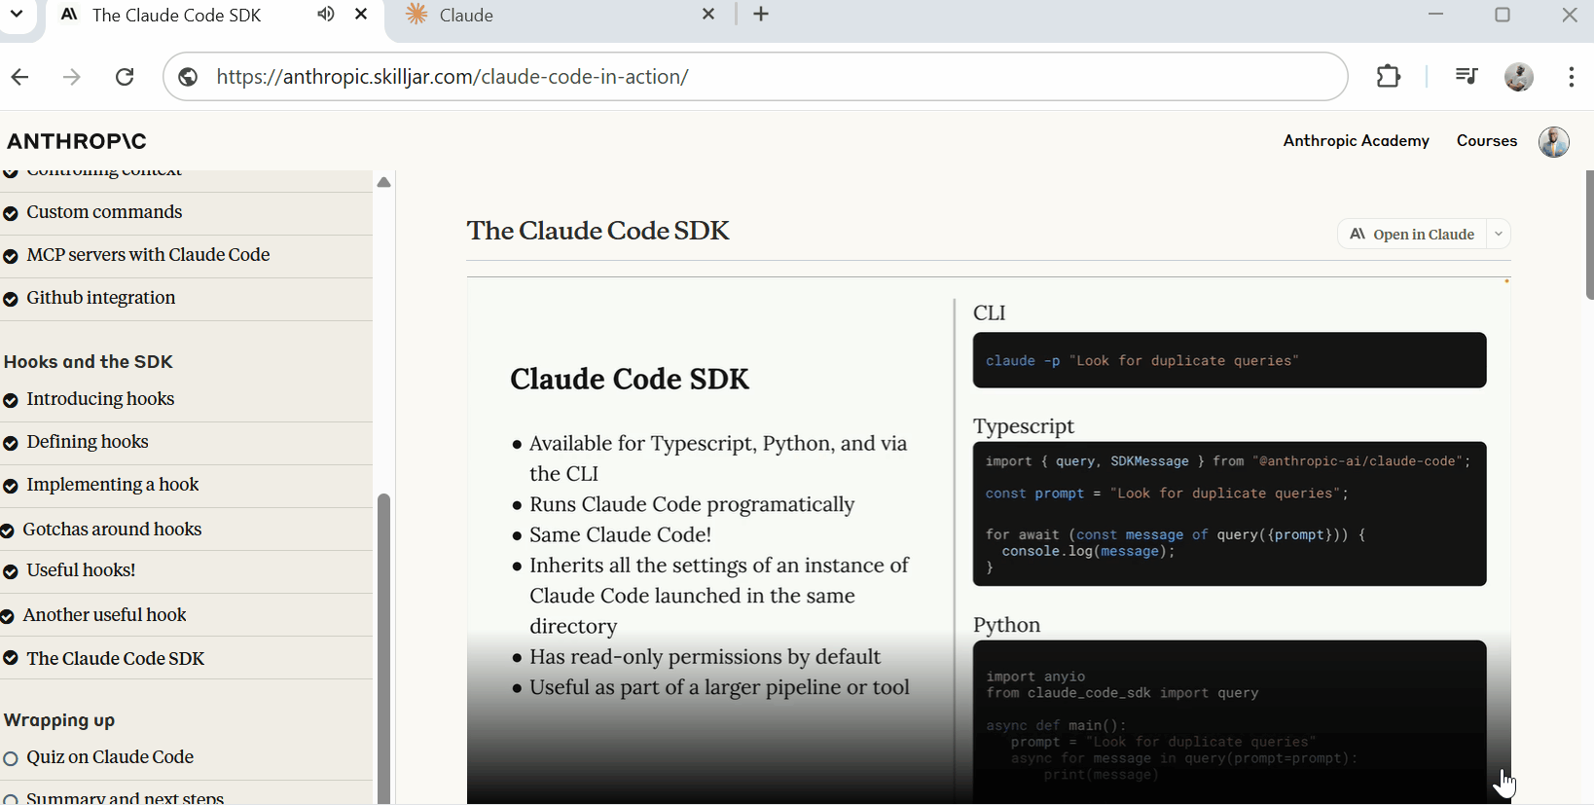
Task: Click checkmark beside Introducing hooks
Action: [x=11, y=401]
